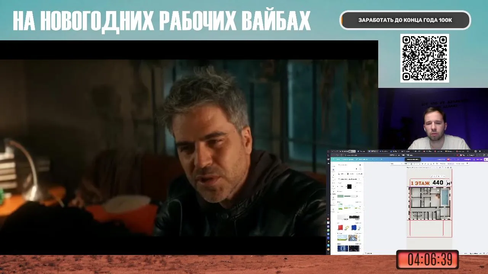Click the QR code image
The image size is (488, 274).
425,58
